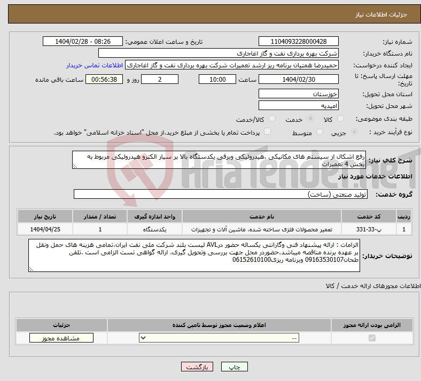Click the اعلام وضعیت مجوز توسط تامین کننده header
Screen dimensions: 421x381
(219, 325)
